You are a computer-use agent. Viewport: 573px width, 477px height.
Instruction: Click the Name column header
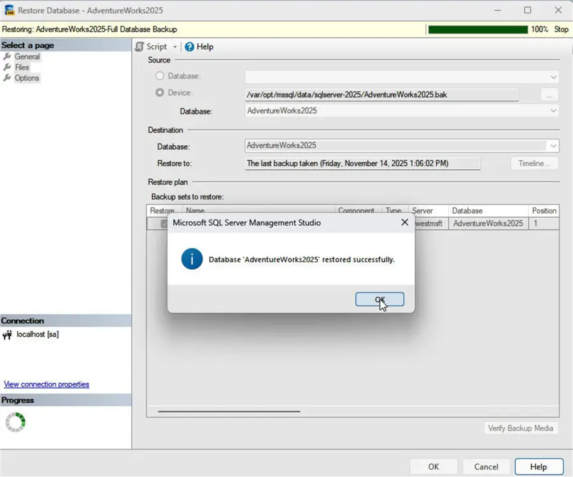258,210
